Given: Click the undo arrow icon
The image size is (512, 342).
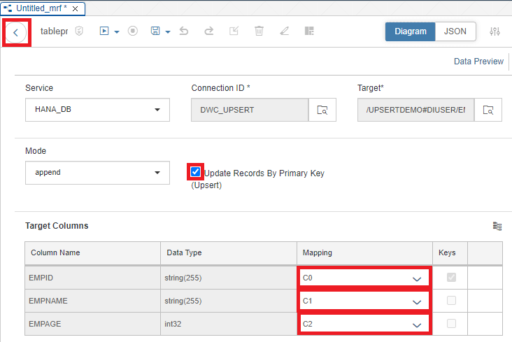Looking at the screenshot, I should pyautogui.click(x=184, y=31).
